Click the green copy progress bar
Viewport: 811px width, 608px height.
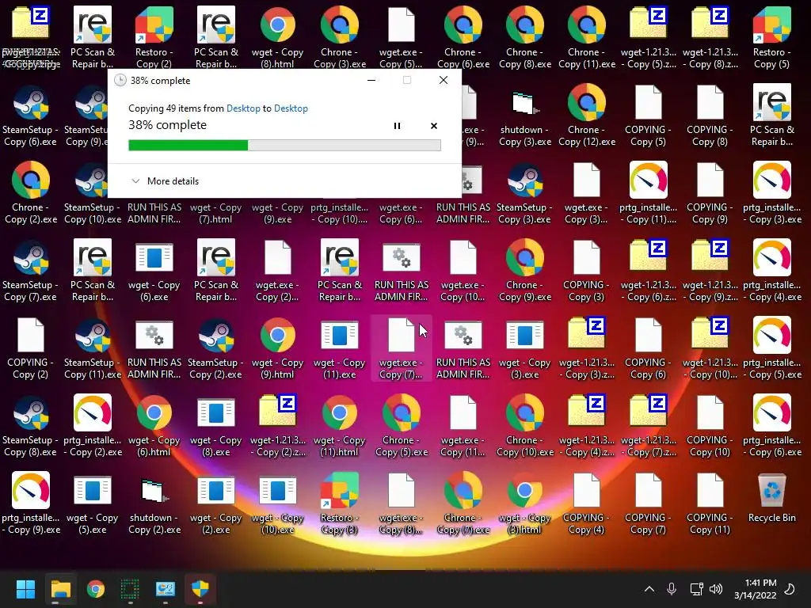(284, 146)
